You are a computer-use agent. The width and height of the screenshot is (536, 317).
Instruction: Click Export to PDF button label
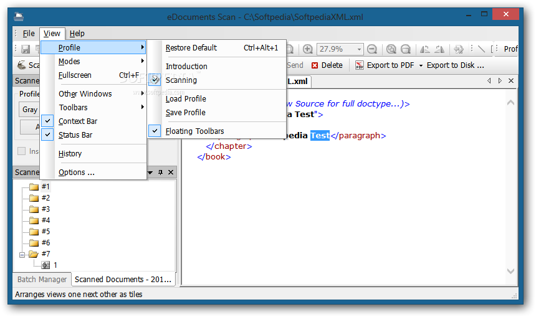tap(390, 65)
